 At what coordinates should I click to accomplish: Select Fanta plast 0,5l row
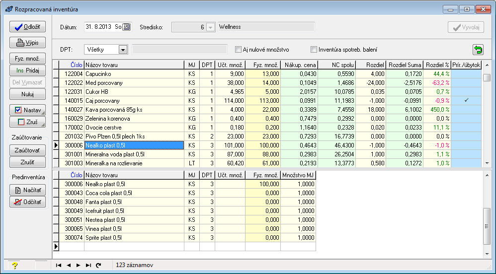[x=134, y=202]
